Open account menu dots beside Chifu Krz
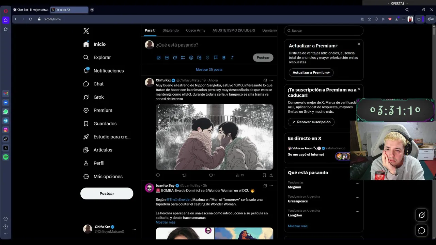This screenshot has width=436, height=245. coord(134,229)
